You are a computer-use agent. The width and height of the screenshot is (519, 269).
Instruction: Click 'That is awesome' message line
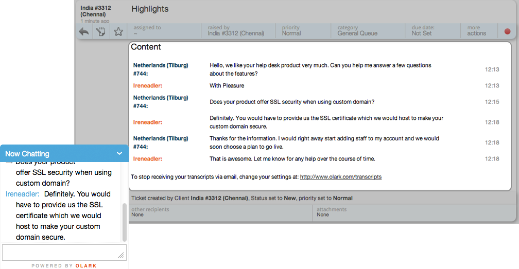pyautogui.click(x=292, y=158)
